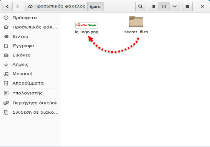Select the Προσωπικός φάκελος path button

(x=56, y=7)
